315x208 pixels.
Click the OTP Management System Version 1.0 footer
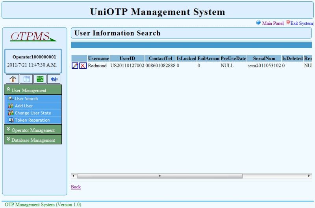[43, 204]
